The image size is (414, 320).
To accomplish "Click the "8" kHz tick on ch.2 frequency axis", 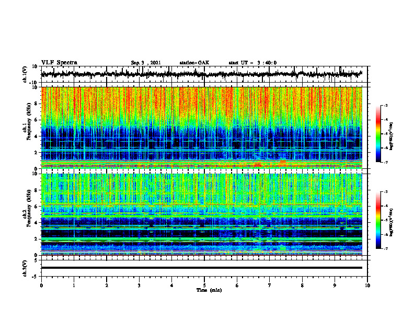I will [37, 190].
